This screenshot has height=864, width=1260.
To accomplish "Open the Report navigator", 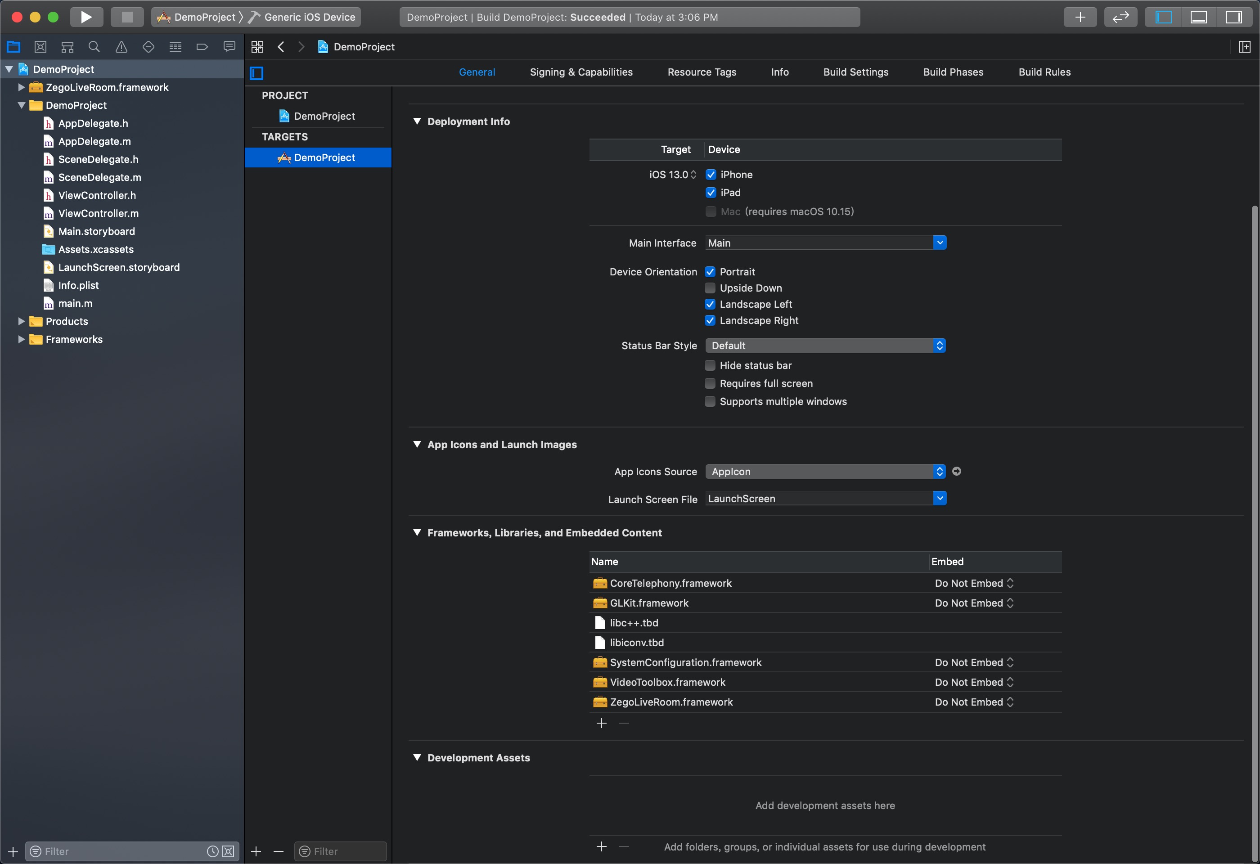I will [229, 47].
